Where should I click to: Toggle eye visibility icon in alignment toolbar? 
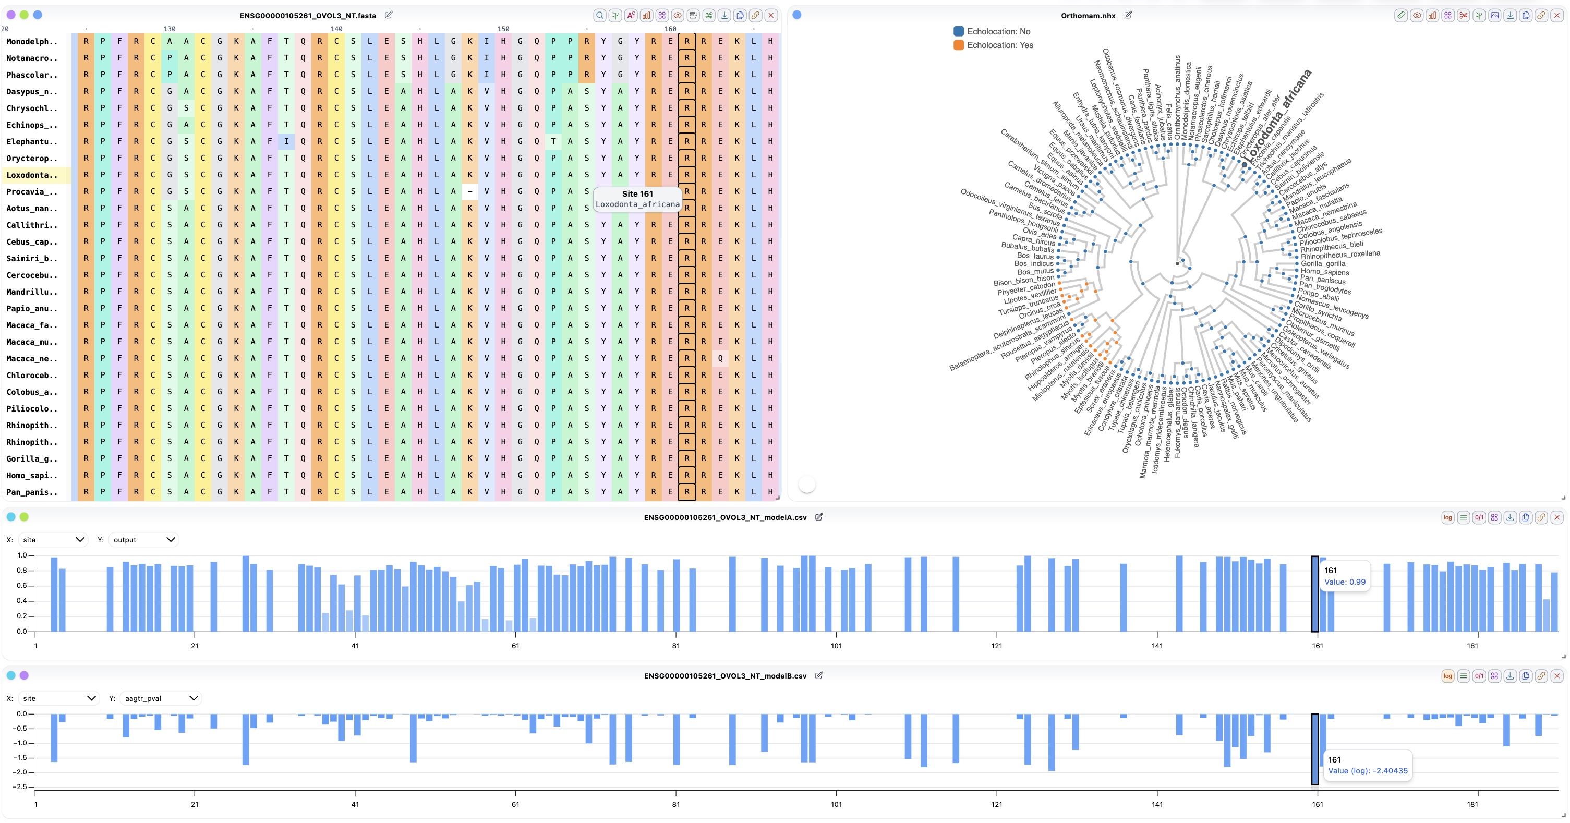tap(678, 16)
